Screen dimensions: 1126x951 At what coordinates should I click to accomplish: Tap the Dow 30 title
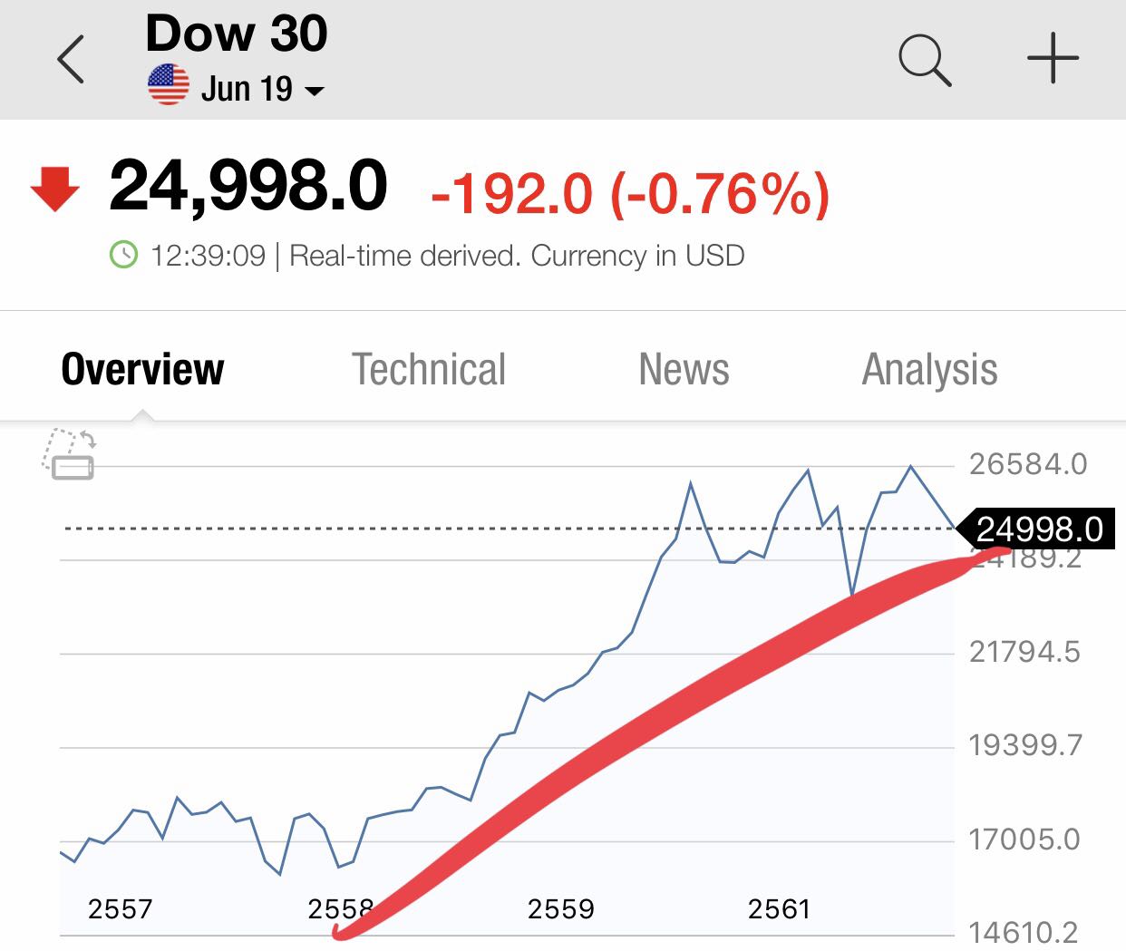[236, 34]
